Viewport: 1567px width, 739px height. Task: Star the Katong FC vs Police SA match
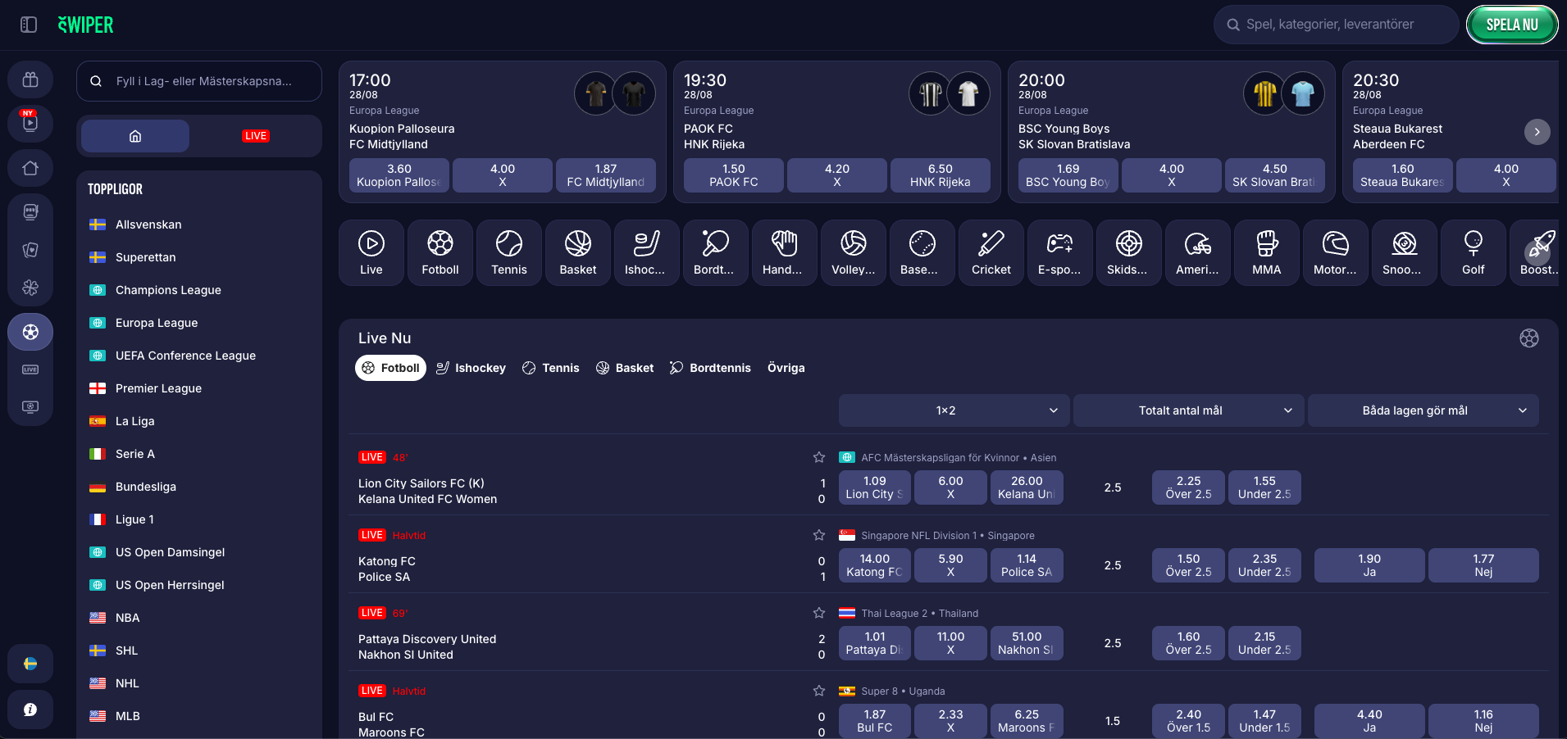click(818, 535)
